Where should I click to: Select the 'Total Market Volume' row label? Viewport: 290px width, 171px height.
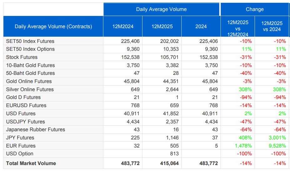(31, 163)
